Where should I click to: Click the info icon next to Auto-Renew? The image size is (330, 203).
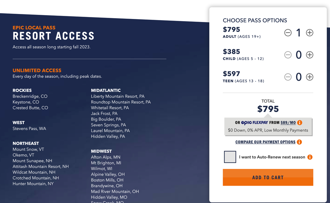(x=310, y=157)
